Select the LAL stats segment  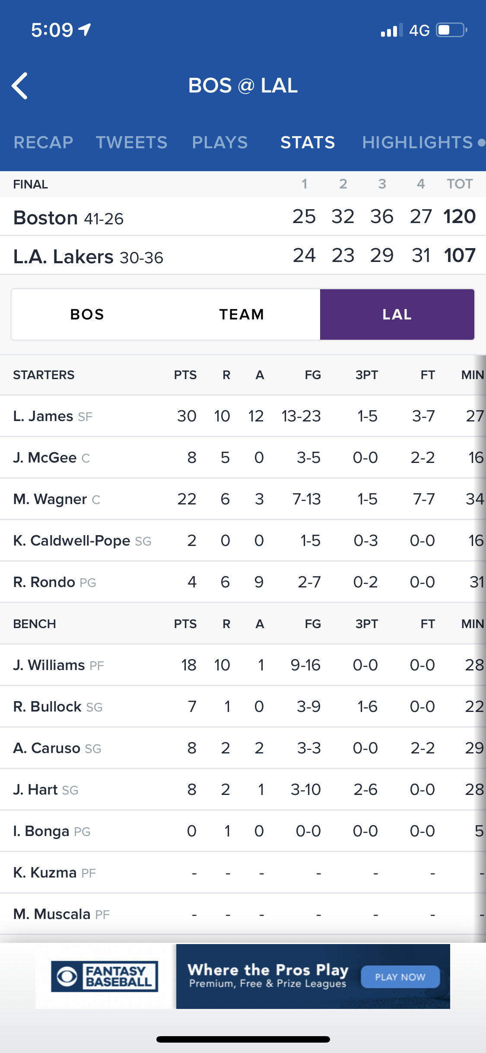pyautogui.click(x=397, y=314)
